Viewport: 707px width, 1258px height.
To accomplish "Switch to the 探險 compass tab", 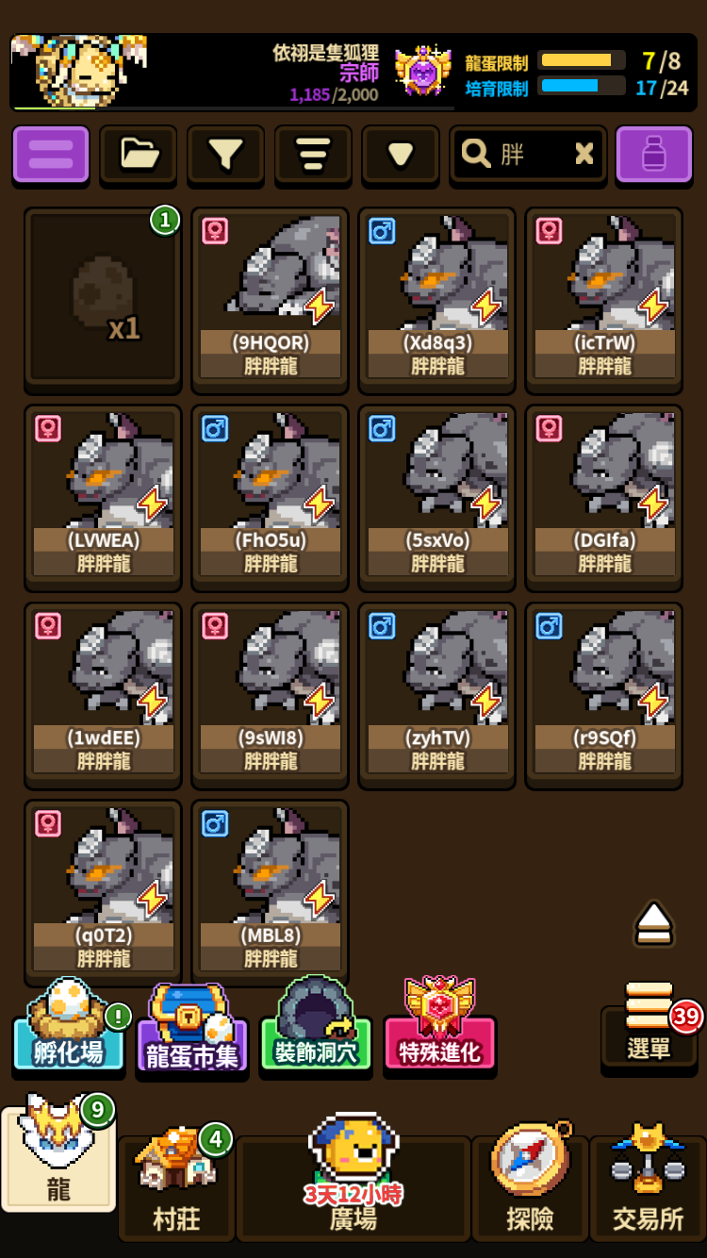I will point(530,1184).
